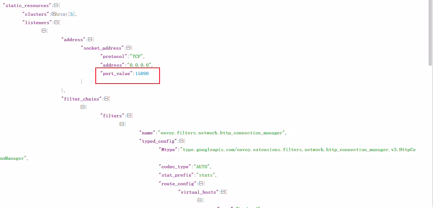Collapse the static_resources object

56,5
